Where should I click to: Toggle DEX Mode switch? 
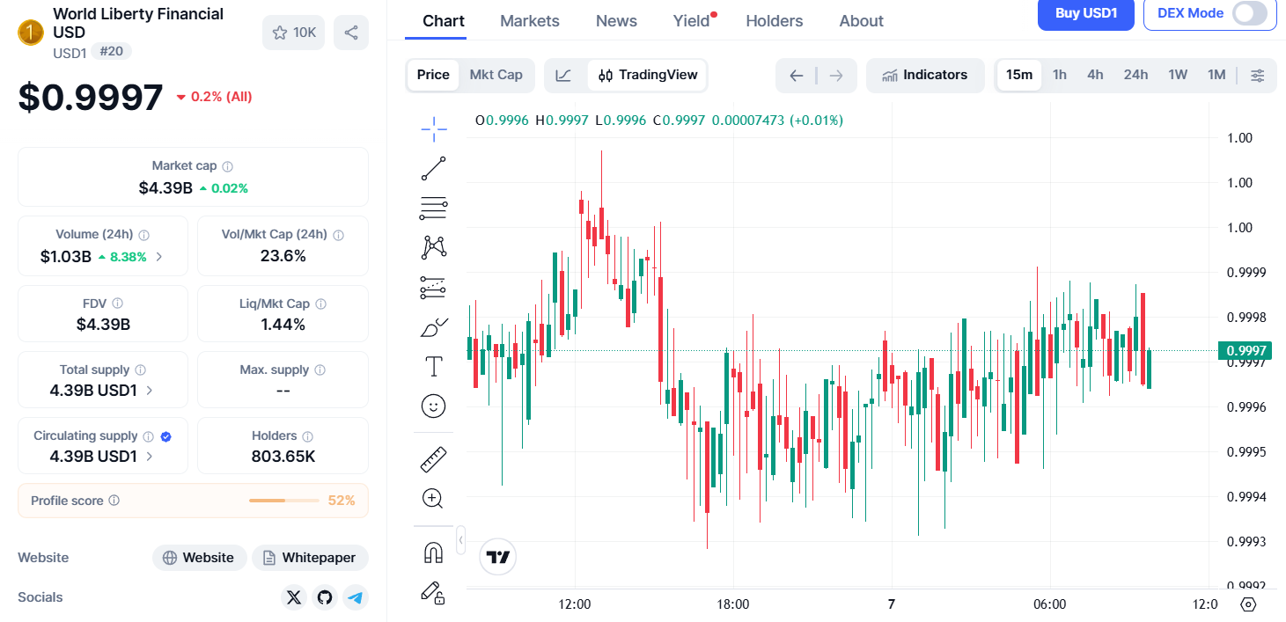(x=1250, y=13)
